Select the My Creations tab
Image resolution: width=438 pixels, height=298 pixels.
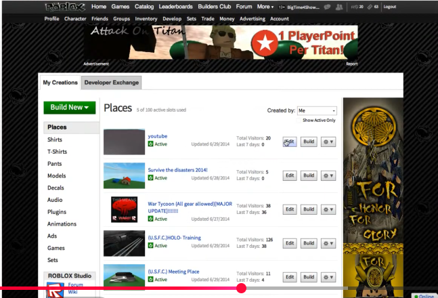pos(60,83)
